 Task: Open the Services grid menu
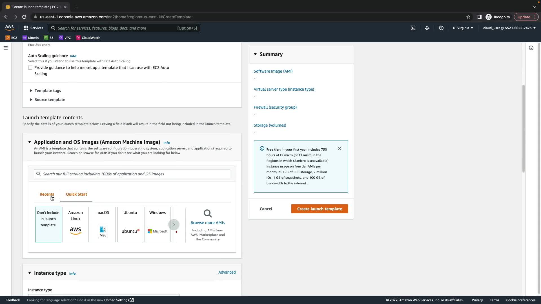(x=33, y=28)
